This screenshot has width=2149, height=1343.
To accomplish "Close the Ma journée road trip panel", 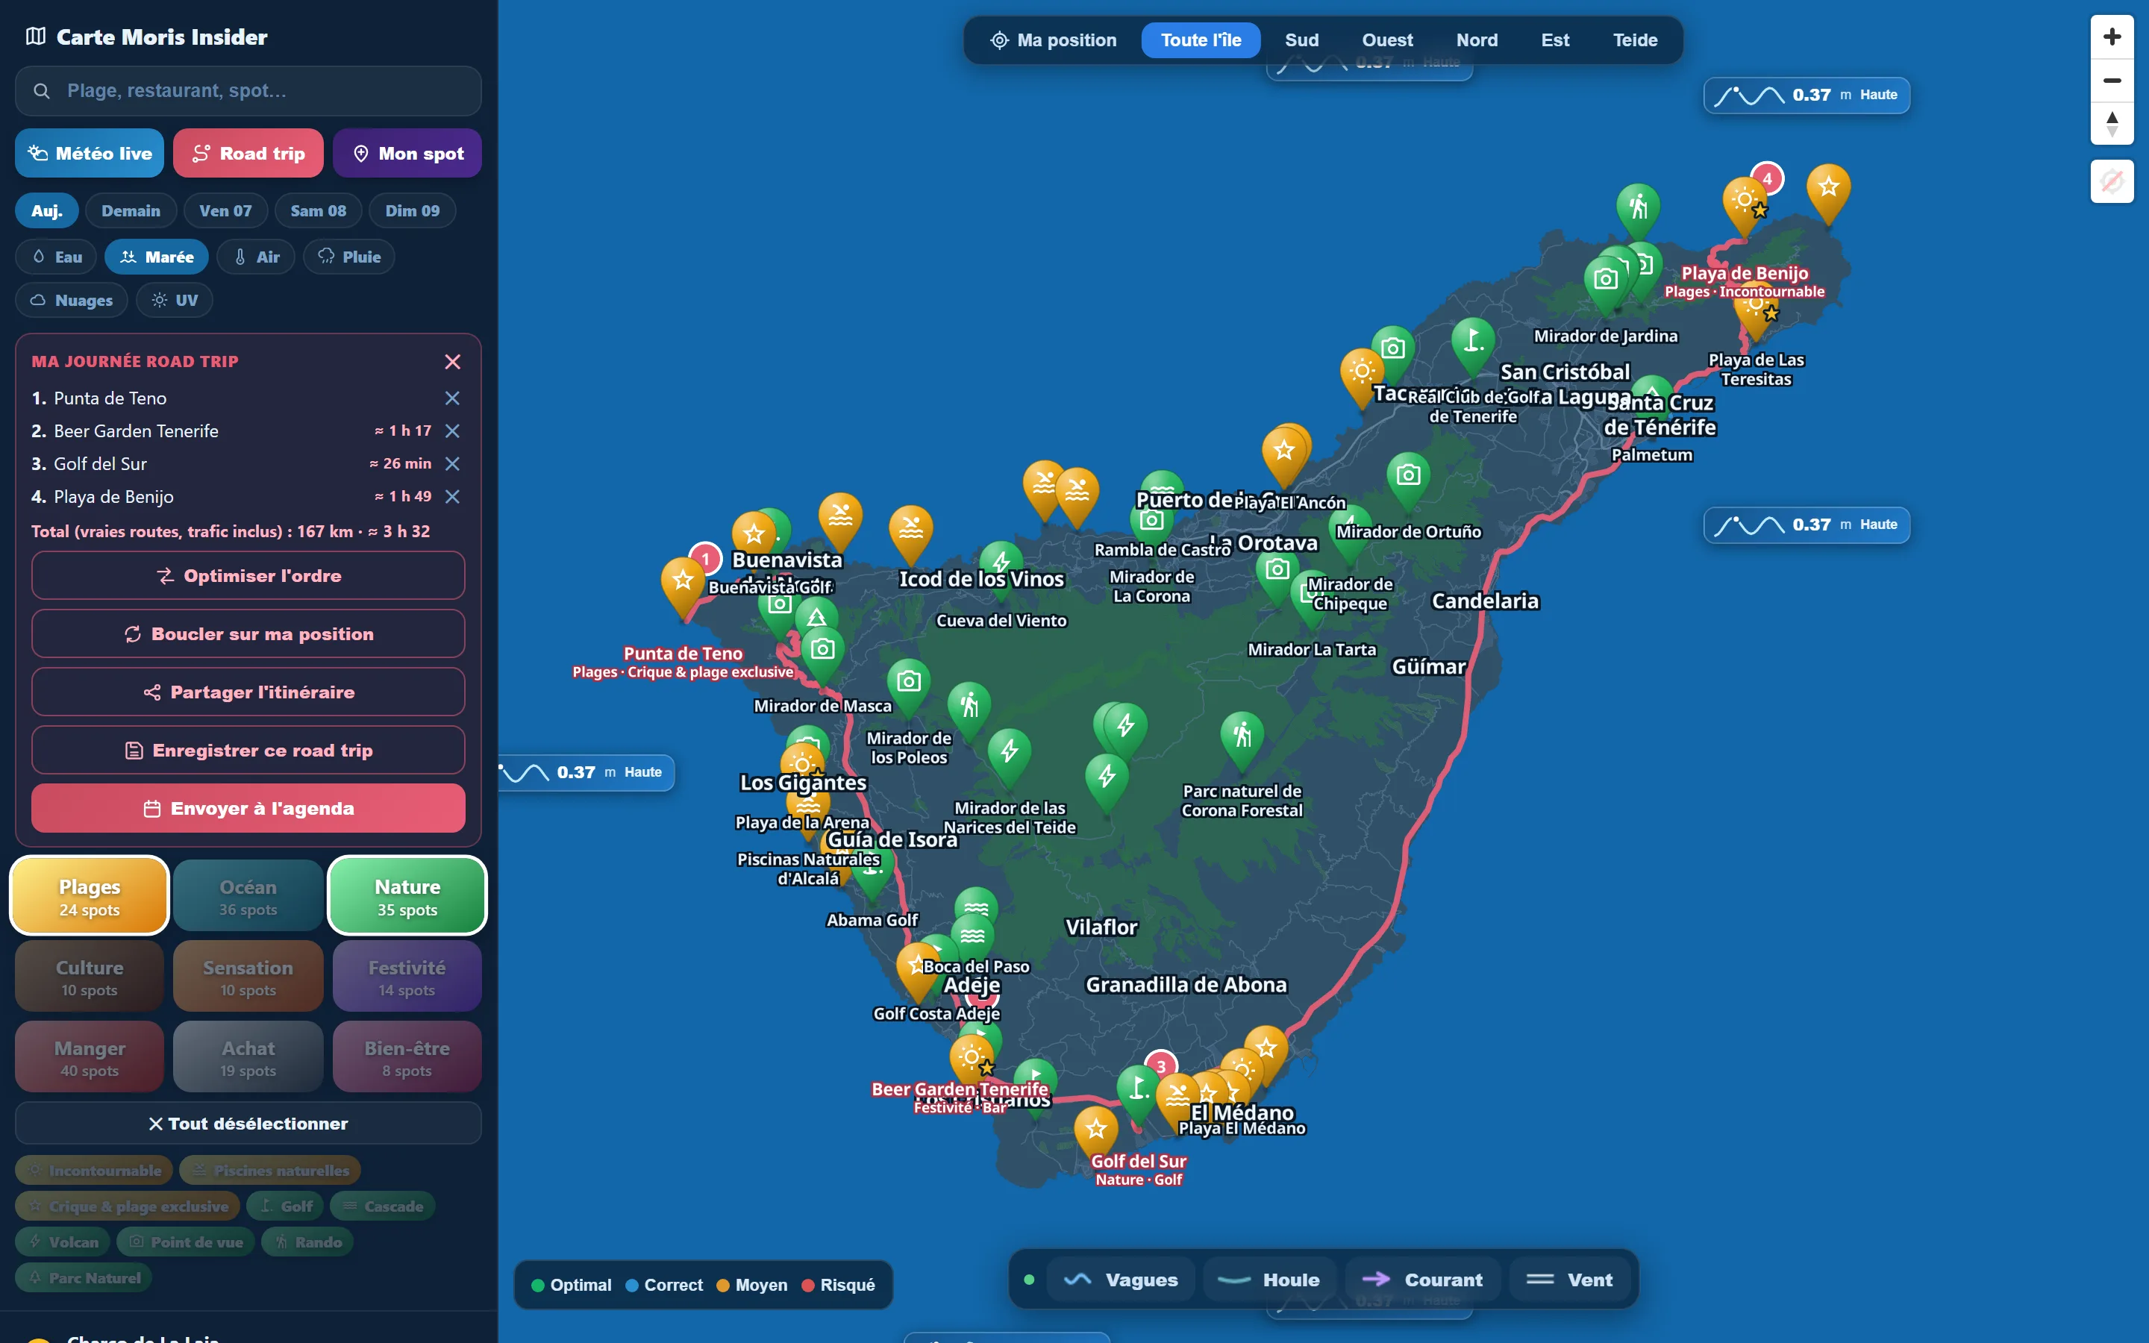I will [452, 362].
